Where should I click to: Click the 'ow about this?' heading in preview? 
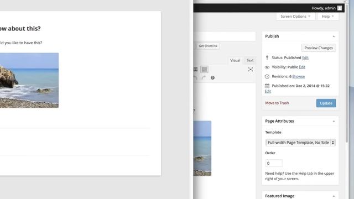point(20,29)
